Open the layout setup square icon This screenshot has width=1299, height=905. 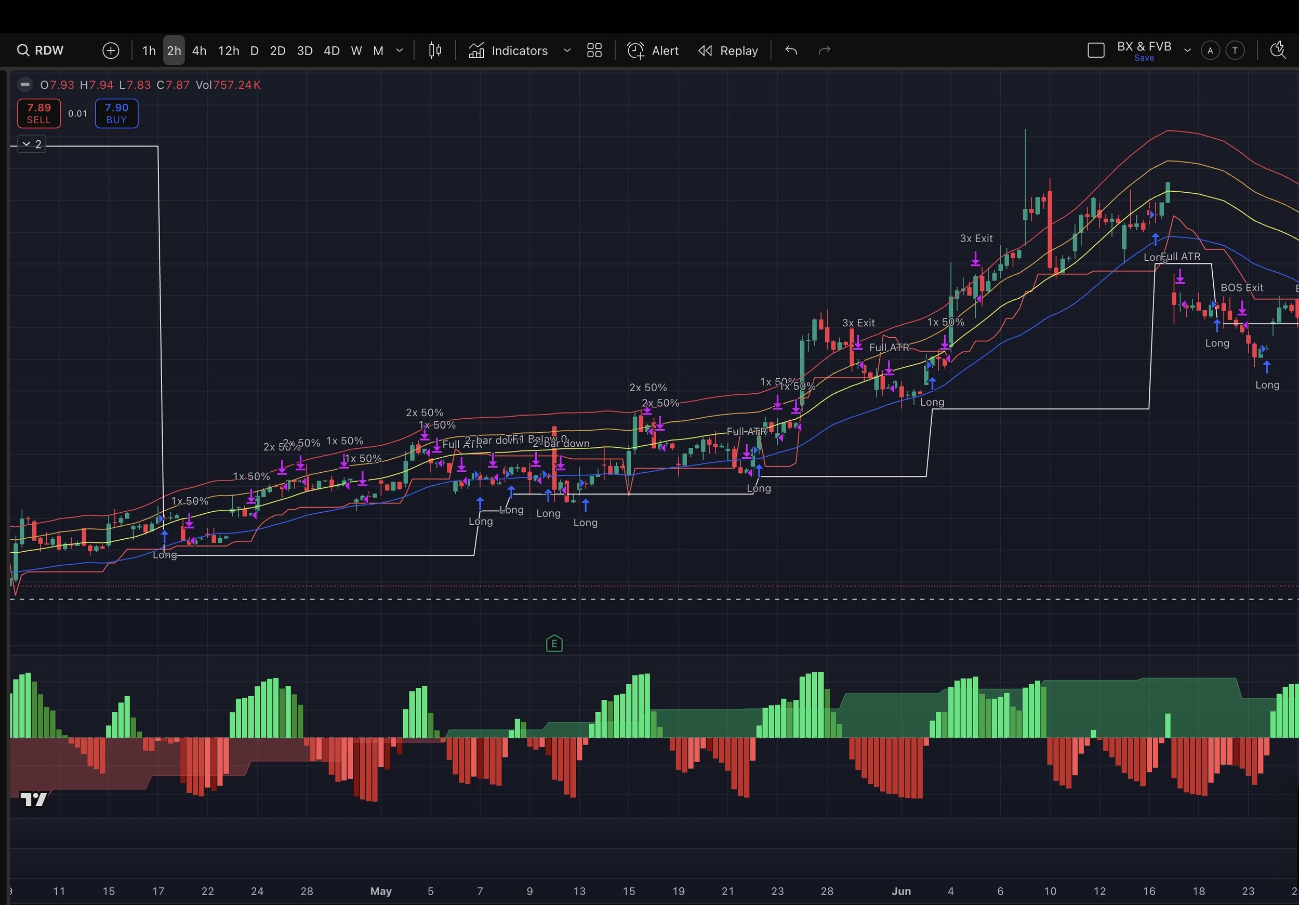pyautogui.click(x=1096, y=50)
